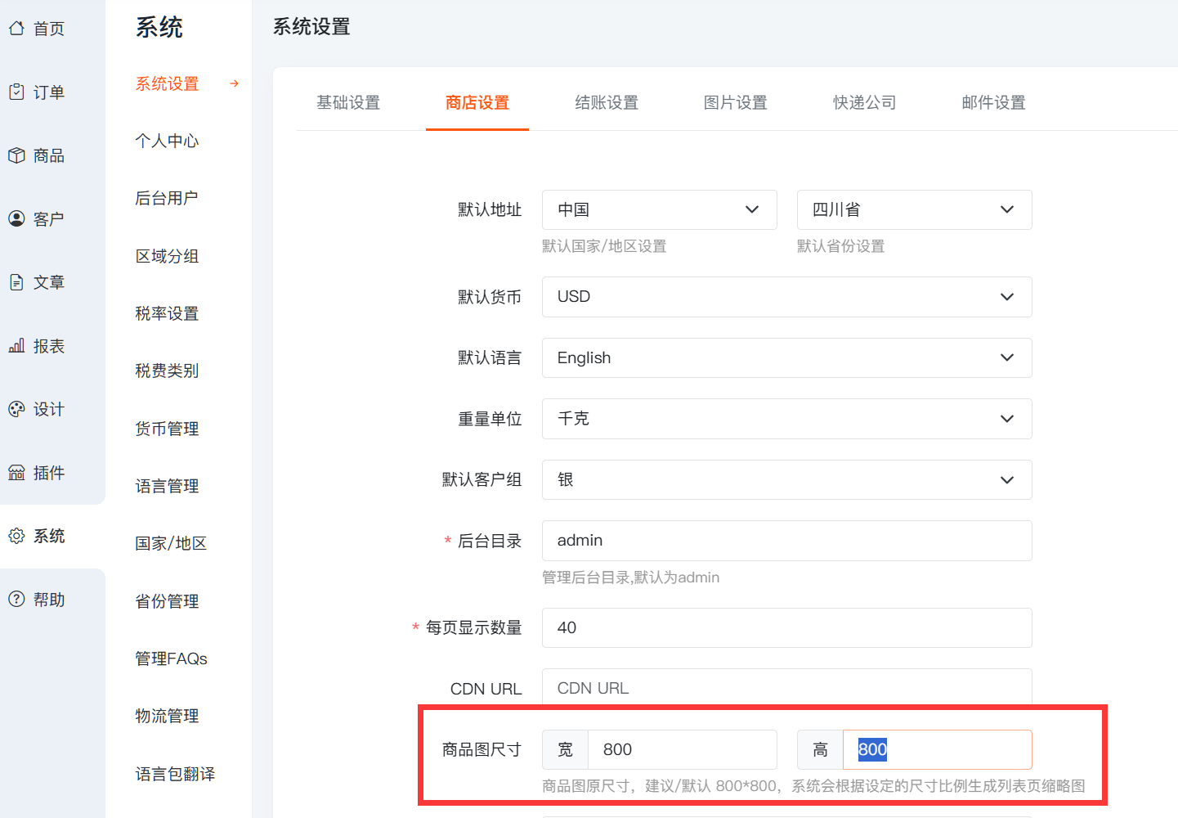Expand the weight unit 千克 dropdown
This screenshot has width=1178, height=818.
786,419
